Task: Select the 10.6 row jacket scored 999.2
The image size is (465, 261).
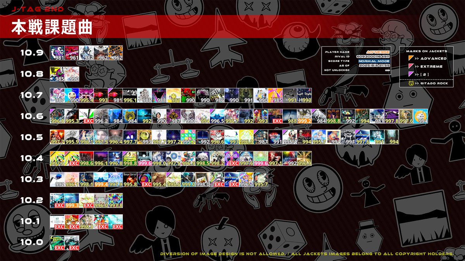Action: (x=305, y=116)
